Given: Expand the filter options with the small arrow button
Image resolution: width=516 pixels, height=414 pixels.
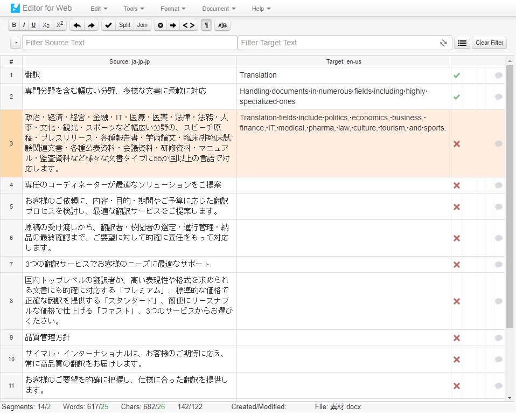Looking at the screenshot, I should [x=15, y=43].
